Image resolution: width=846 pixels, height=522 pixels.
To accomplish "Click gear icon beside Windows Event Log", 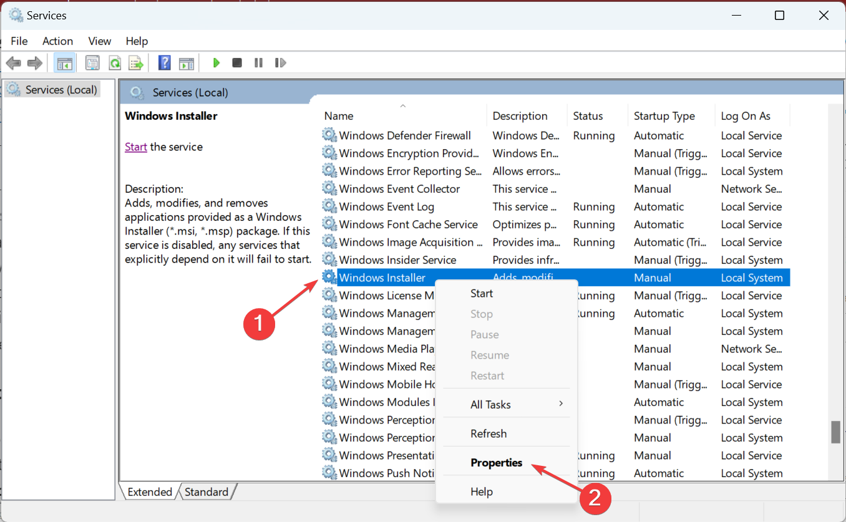I will (329, 206).
